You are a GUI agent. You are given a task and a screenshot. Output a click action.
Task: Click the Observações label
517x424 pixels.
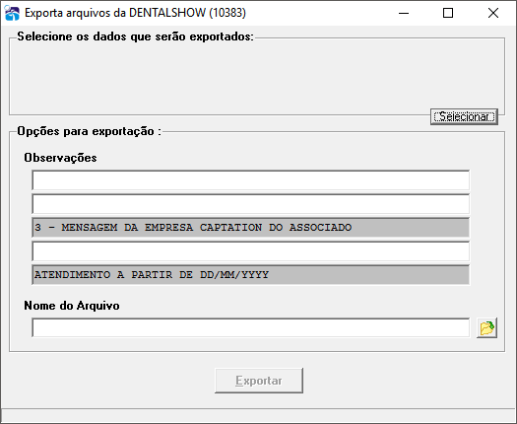[x=60, y=158]
